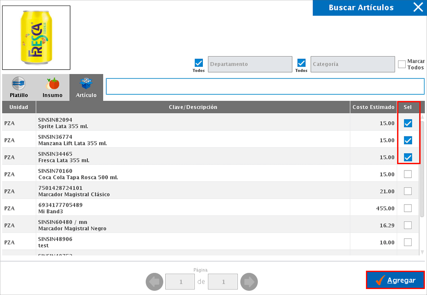Screen dimensions: 427x295
Task: Enable the Marcar Todos checkbox
Action: click(401, 64)
